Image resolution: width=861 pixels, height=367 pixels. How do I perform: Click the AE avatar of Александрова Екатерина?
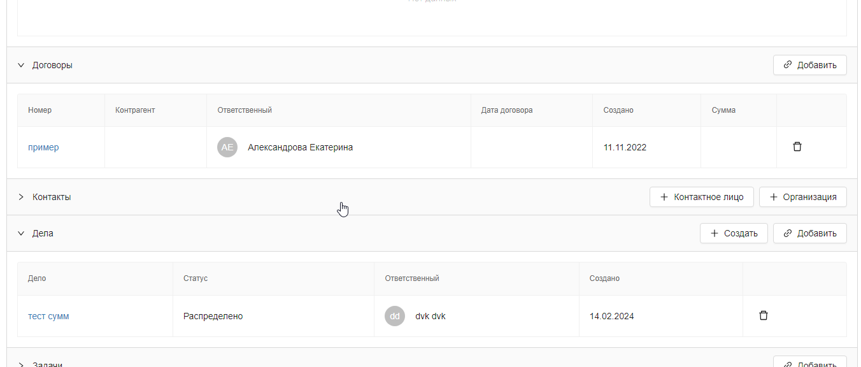coord(227,147)
